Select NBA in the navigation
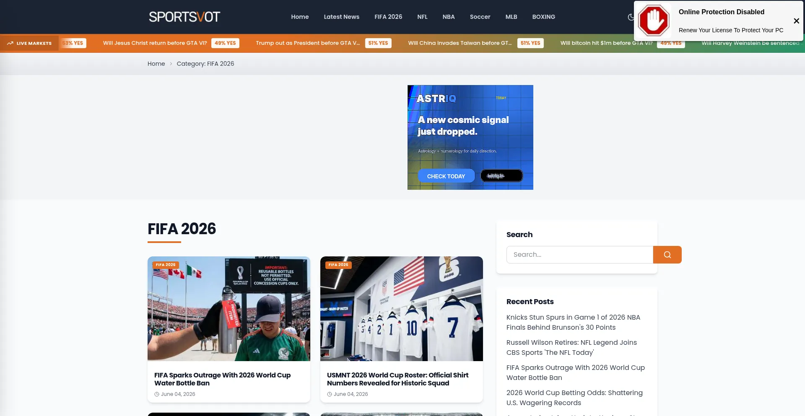Screen dimensions: 805x416 [x=449, y=17]
